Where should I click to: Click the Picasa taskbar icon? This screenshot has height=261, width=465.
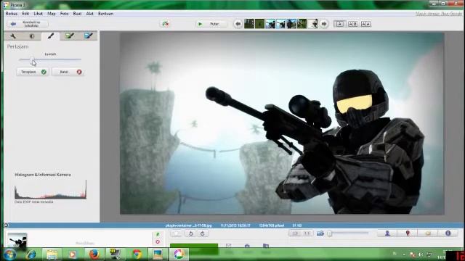179,254
